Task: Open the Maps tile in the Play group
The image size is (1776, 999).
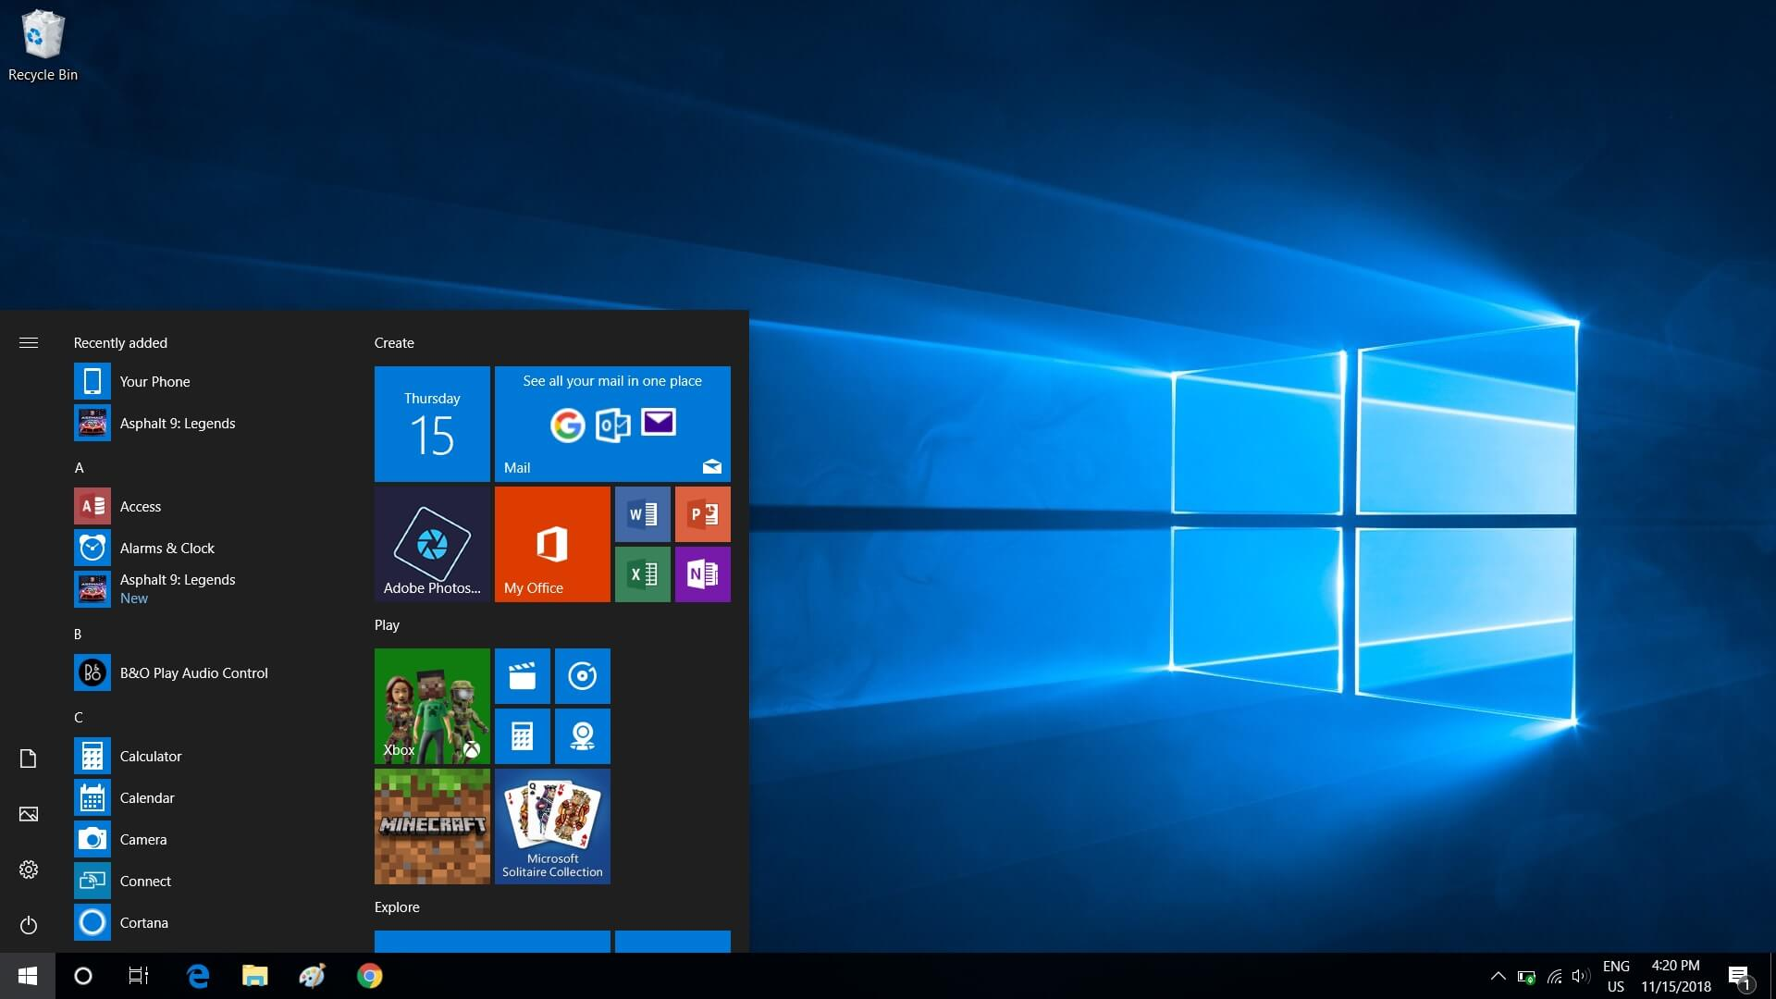Action: coord(583,735)
